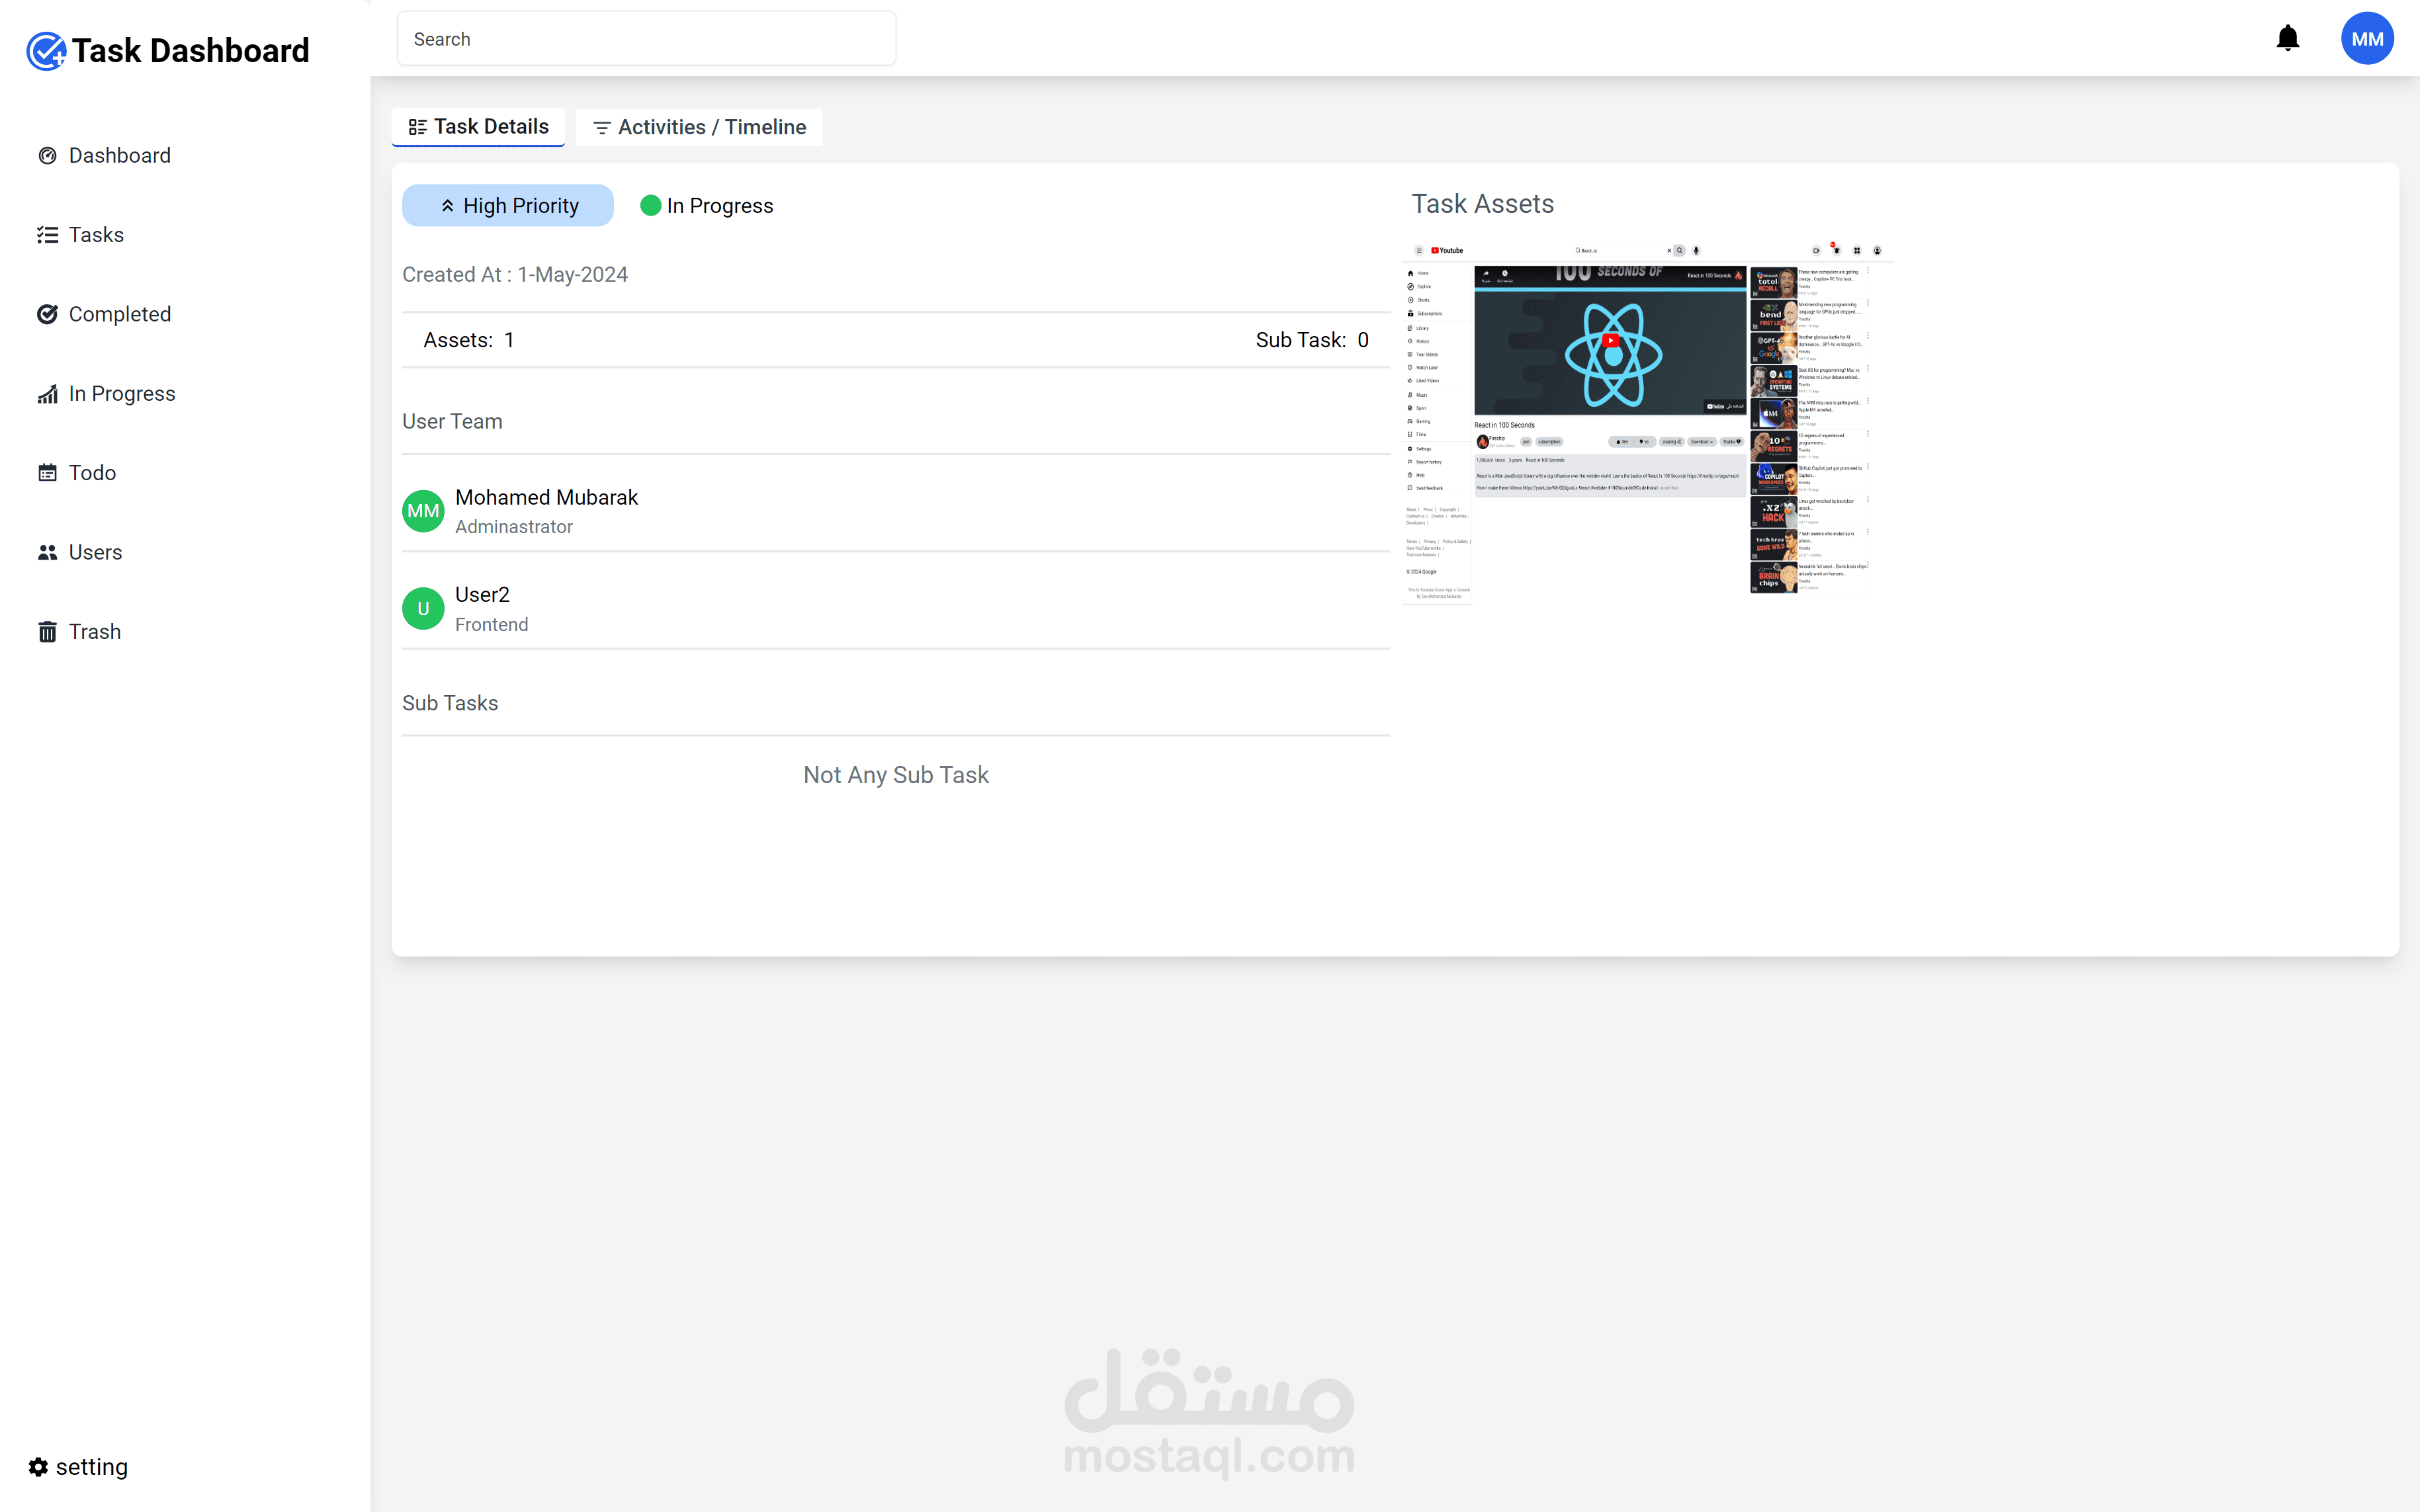
Task: Click the green In Progress status dot
Action: 650,206
